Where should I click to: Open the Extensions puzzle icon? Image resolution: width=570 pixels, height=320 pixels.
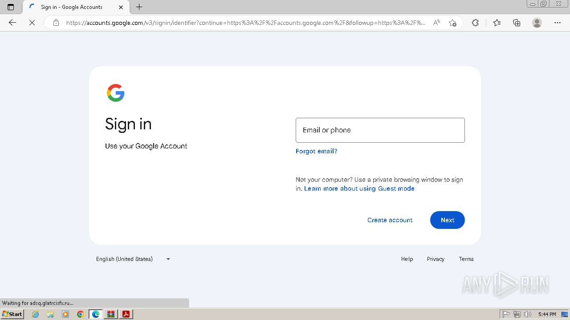(475, 23)
